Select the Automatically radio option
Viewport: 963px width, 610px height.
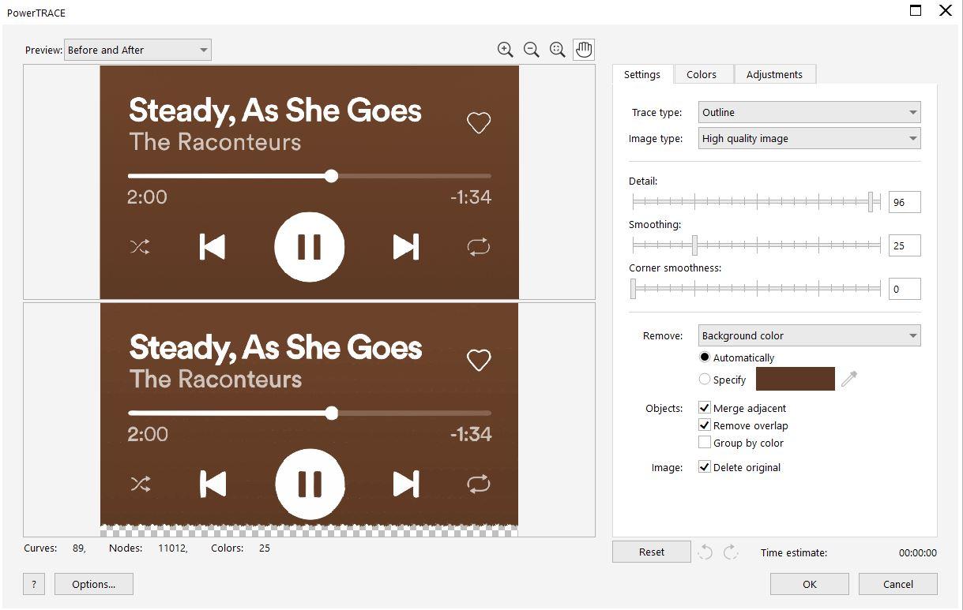click(705, 357)
